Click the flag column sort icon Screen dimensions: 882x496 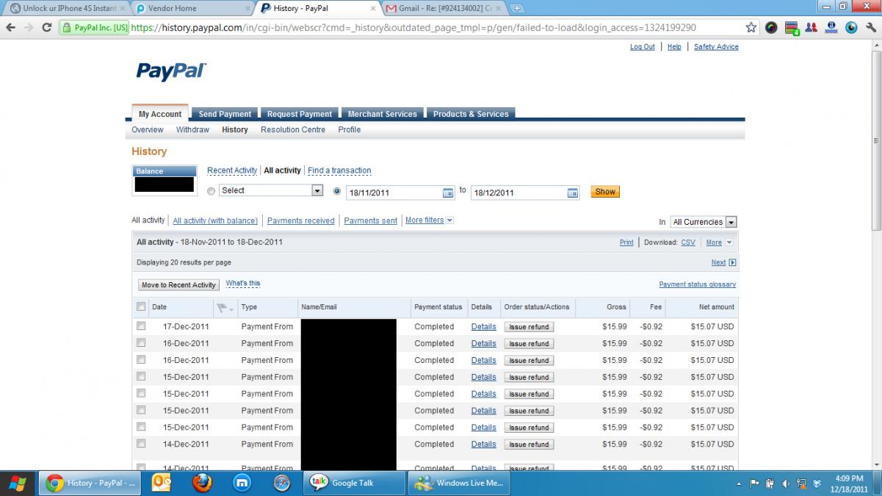pyautogui.click(x=224, y=307)
